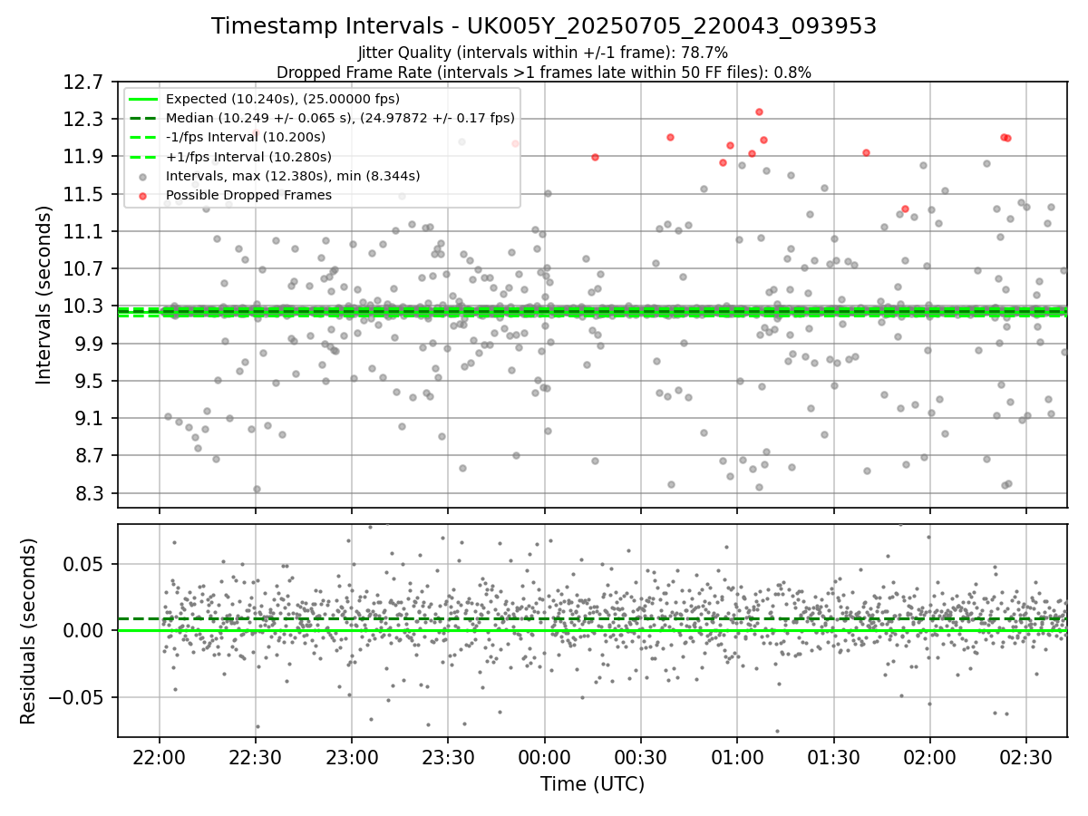
Task: Click the x-axis tick label '01:30'
Action: pos(833,755)
